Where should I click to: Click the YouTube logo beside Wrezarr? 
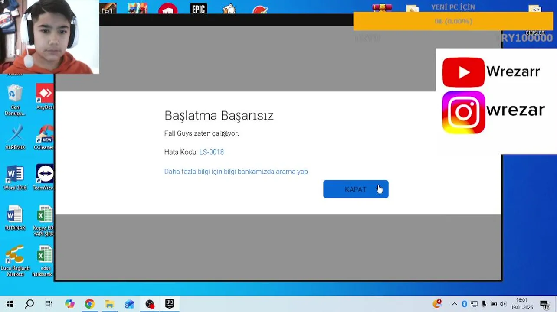pyautogui.click(x=463, y=72)
